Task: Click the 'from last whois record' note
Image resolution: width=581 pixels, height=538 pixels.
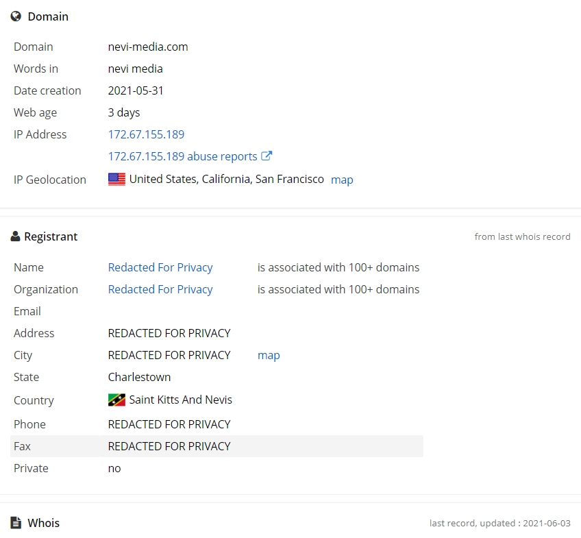Action: (x=523, y=236)
